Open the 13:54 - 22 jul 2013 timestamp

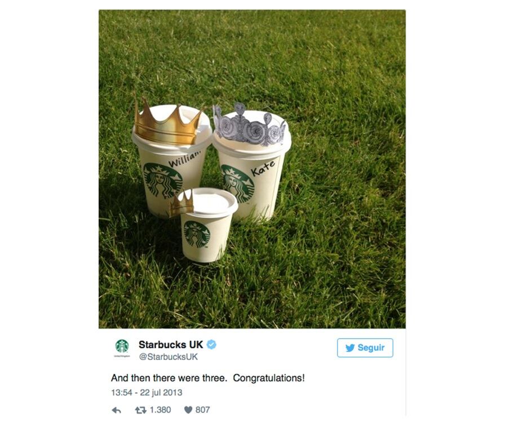tap(147, 393)
